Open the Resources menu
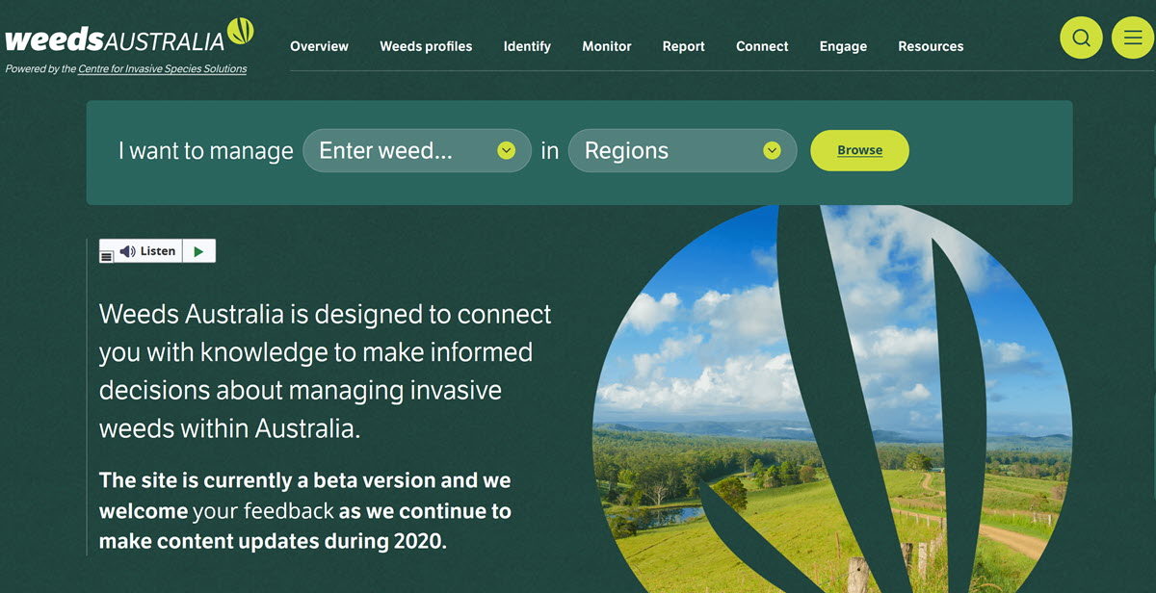The height and width of the screenshot is (593, 1156). pyautogui.click(x=931, y=46)
